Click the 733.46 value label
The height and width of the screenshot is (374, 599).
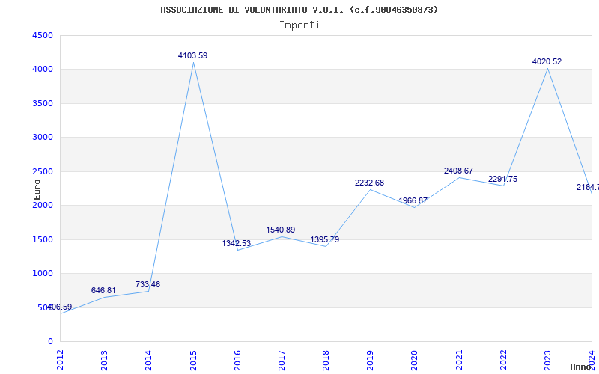[x=148, y=285]
